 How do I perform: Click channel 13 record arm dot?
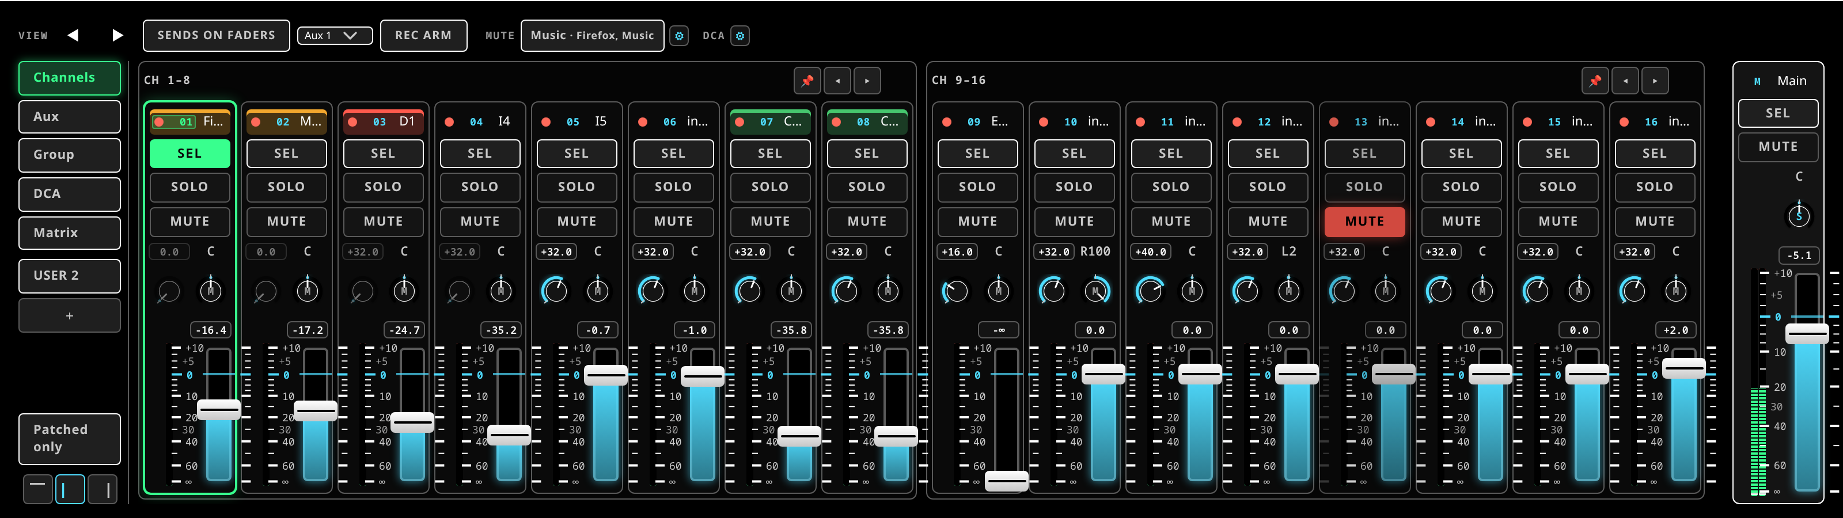pos(1334,123)
